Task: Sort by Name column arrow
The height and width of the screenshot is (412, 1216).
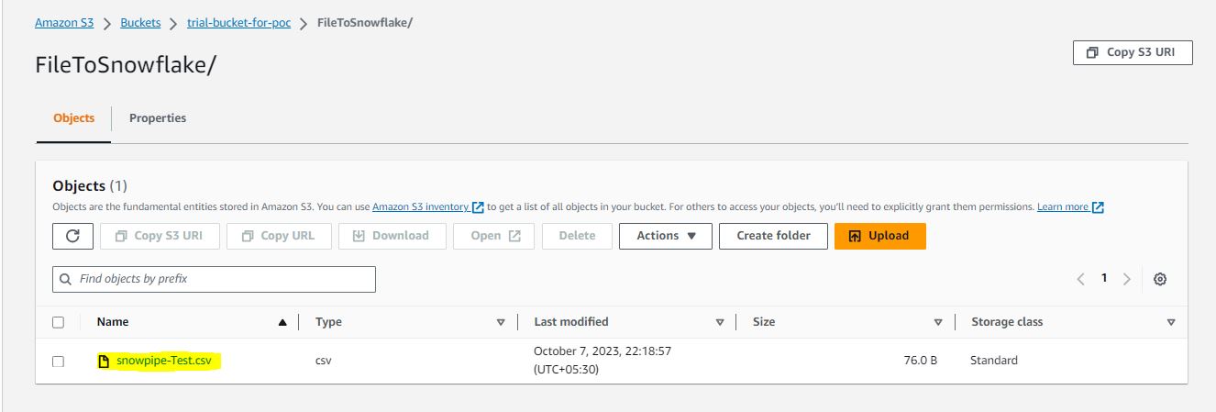Action: pyautogui.click(x=282, y=322)
